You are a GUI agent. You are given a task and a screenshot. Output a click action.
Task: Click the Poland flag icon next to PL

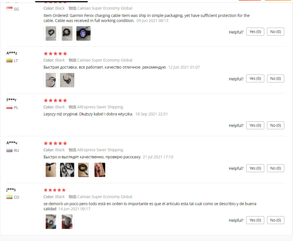click(x=9, y=107)
